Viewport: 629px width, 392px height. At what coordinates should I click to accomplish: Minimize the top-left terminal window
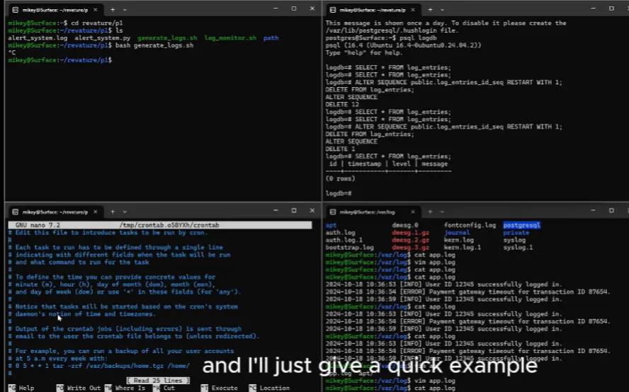point(276,8)
